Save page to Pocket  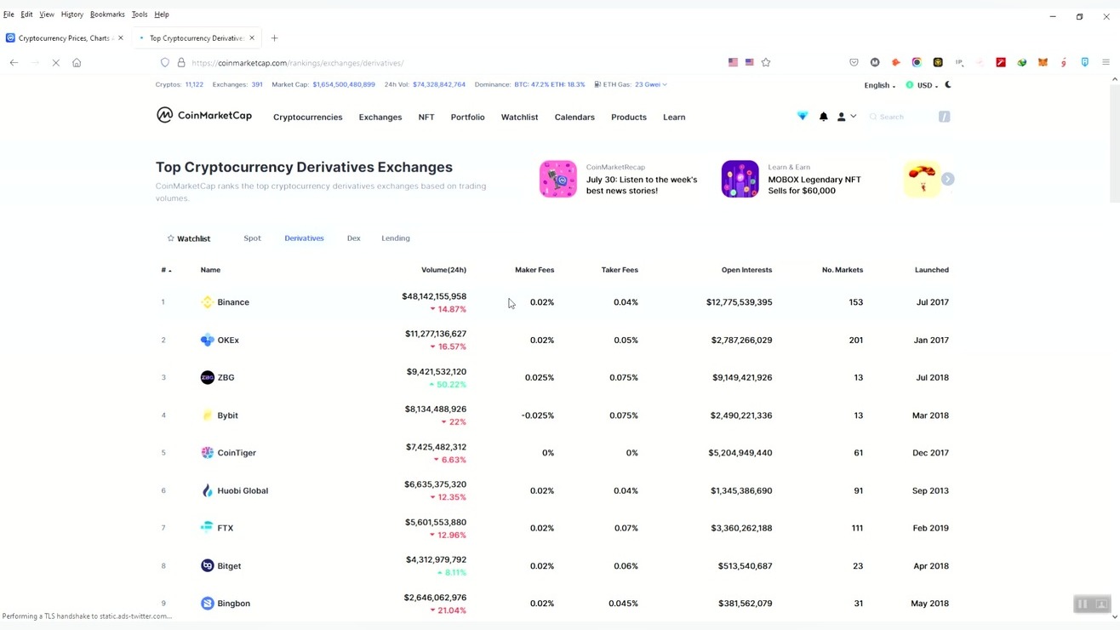point(854,62)
